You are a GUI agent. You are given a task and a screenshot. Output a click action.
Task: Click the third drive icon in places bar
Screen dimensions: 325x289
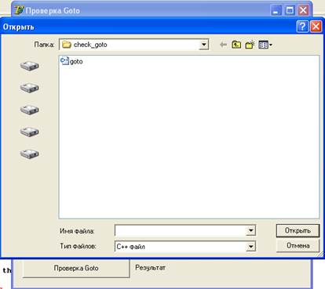(29, 110)
